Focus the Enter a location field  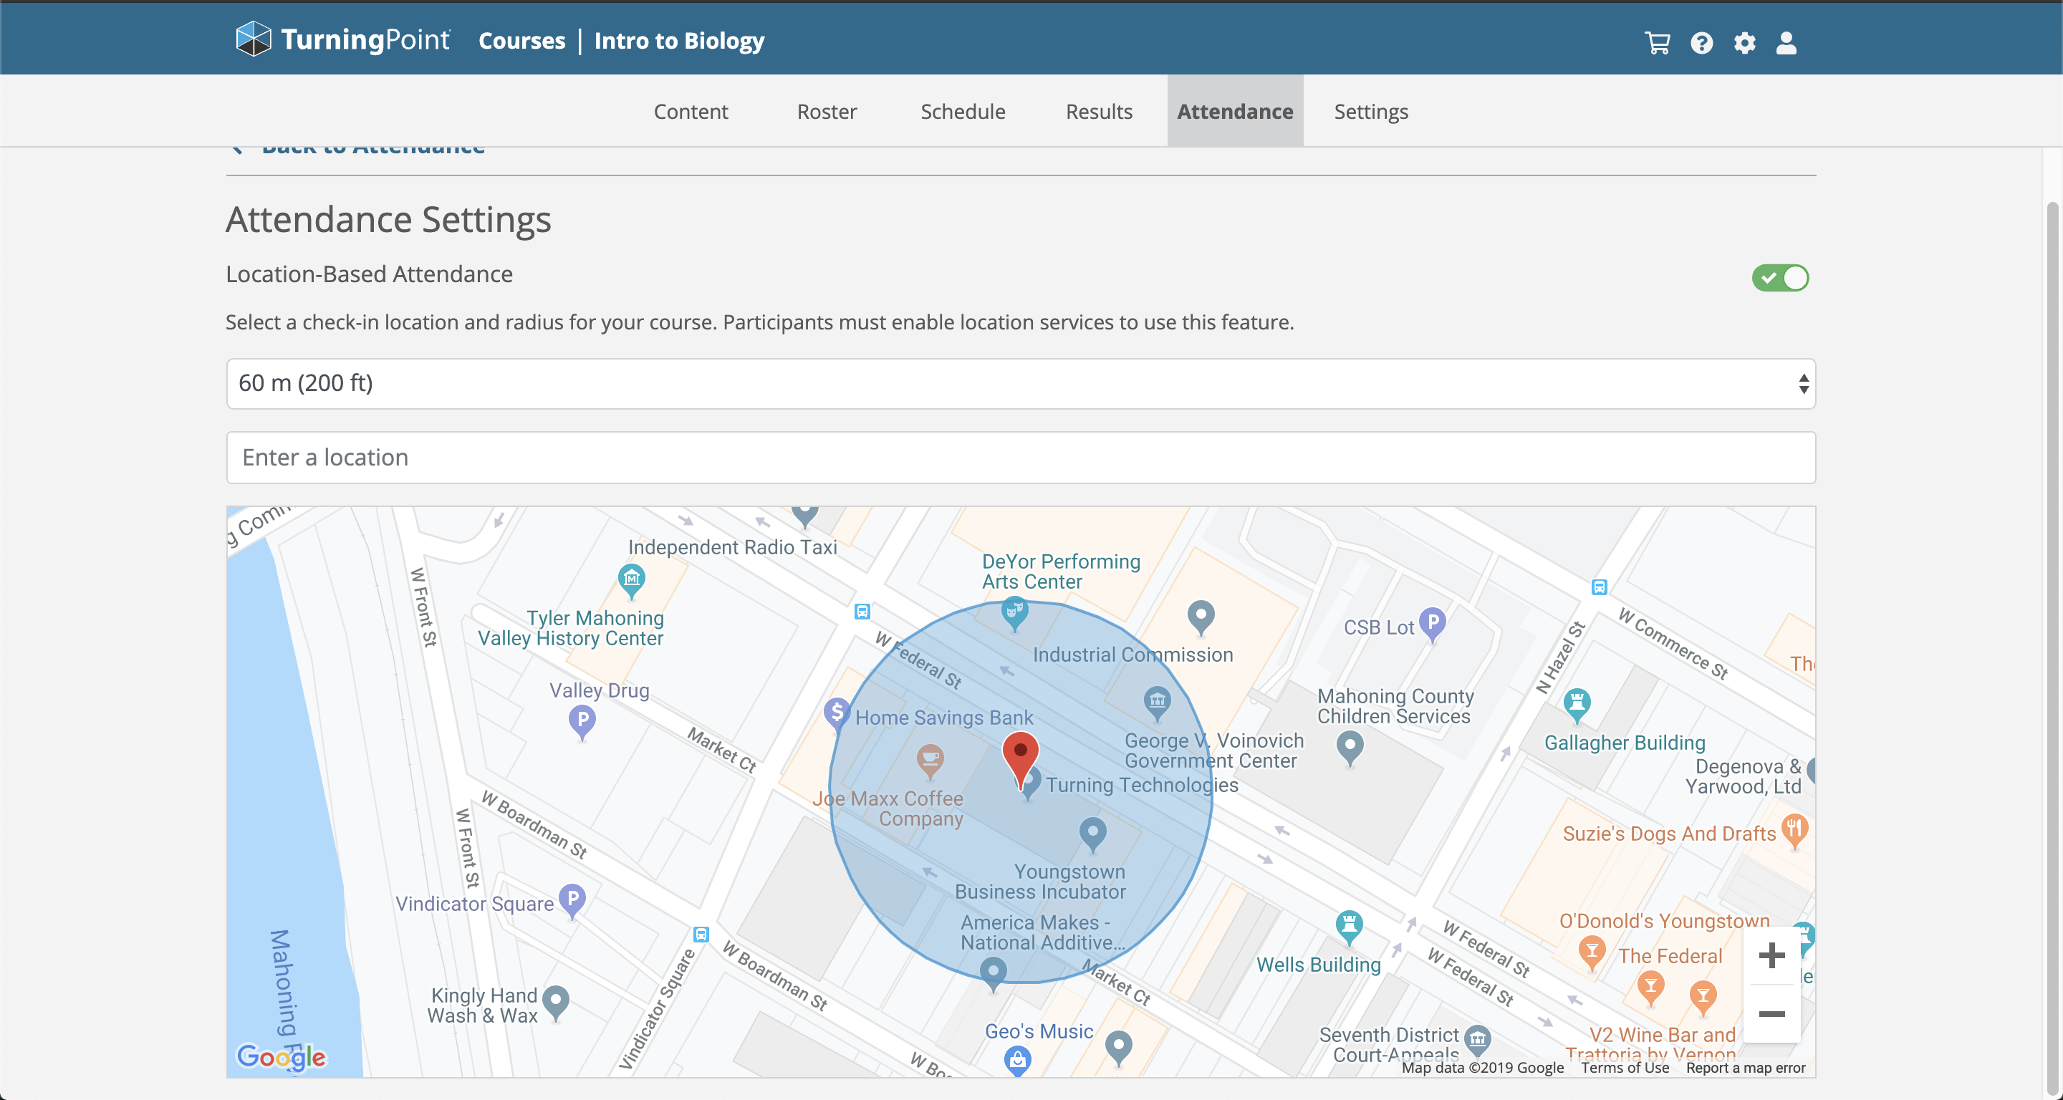(1021, 458)
